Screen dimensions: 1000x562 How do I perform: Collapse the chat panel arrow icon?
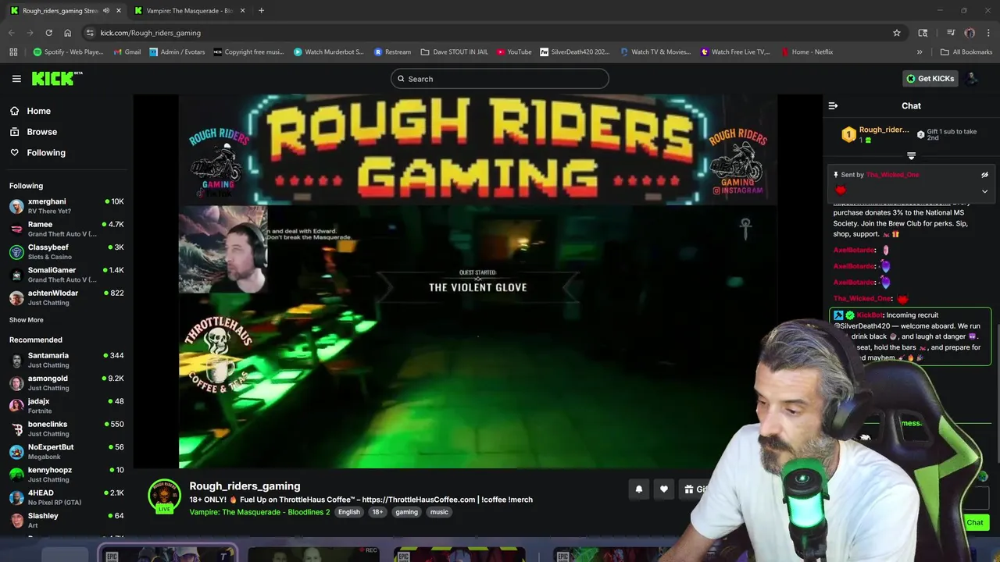(x=833, y=105)
